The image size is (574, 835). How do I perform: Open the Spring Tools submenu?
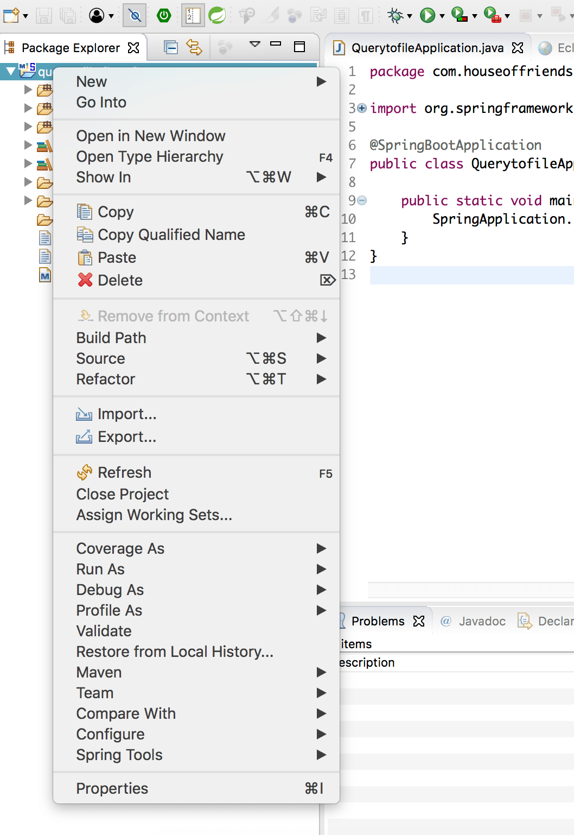pyautogui.click(x=119, y=755)
